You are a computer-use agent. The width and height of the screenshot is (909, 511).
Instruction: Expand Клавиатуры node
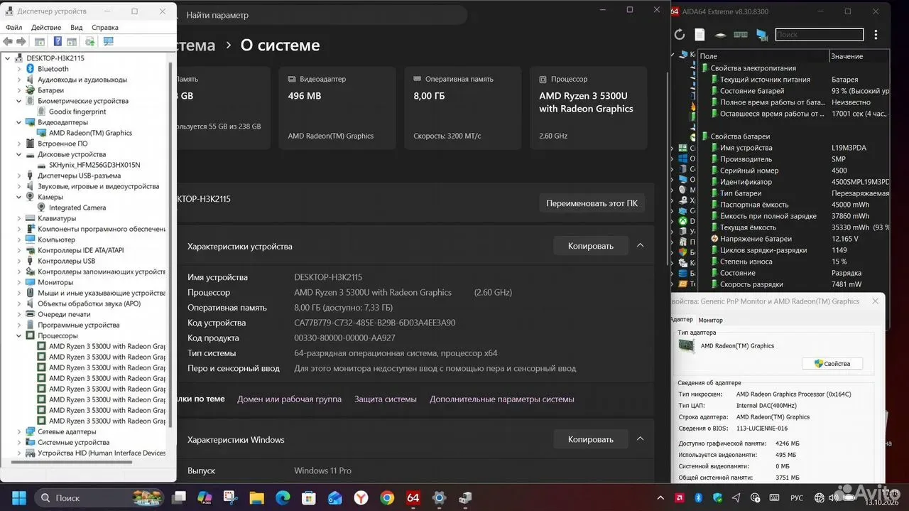19,218
